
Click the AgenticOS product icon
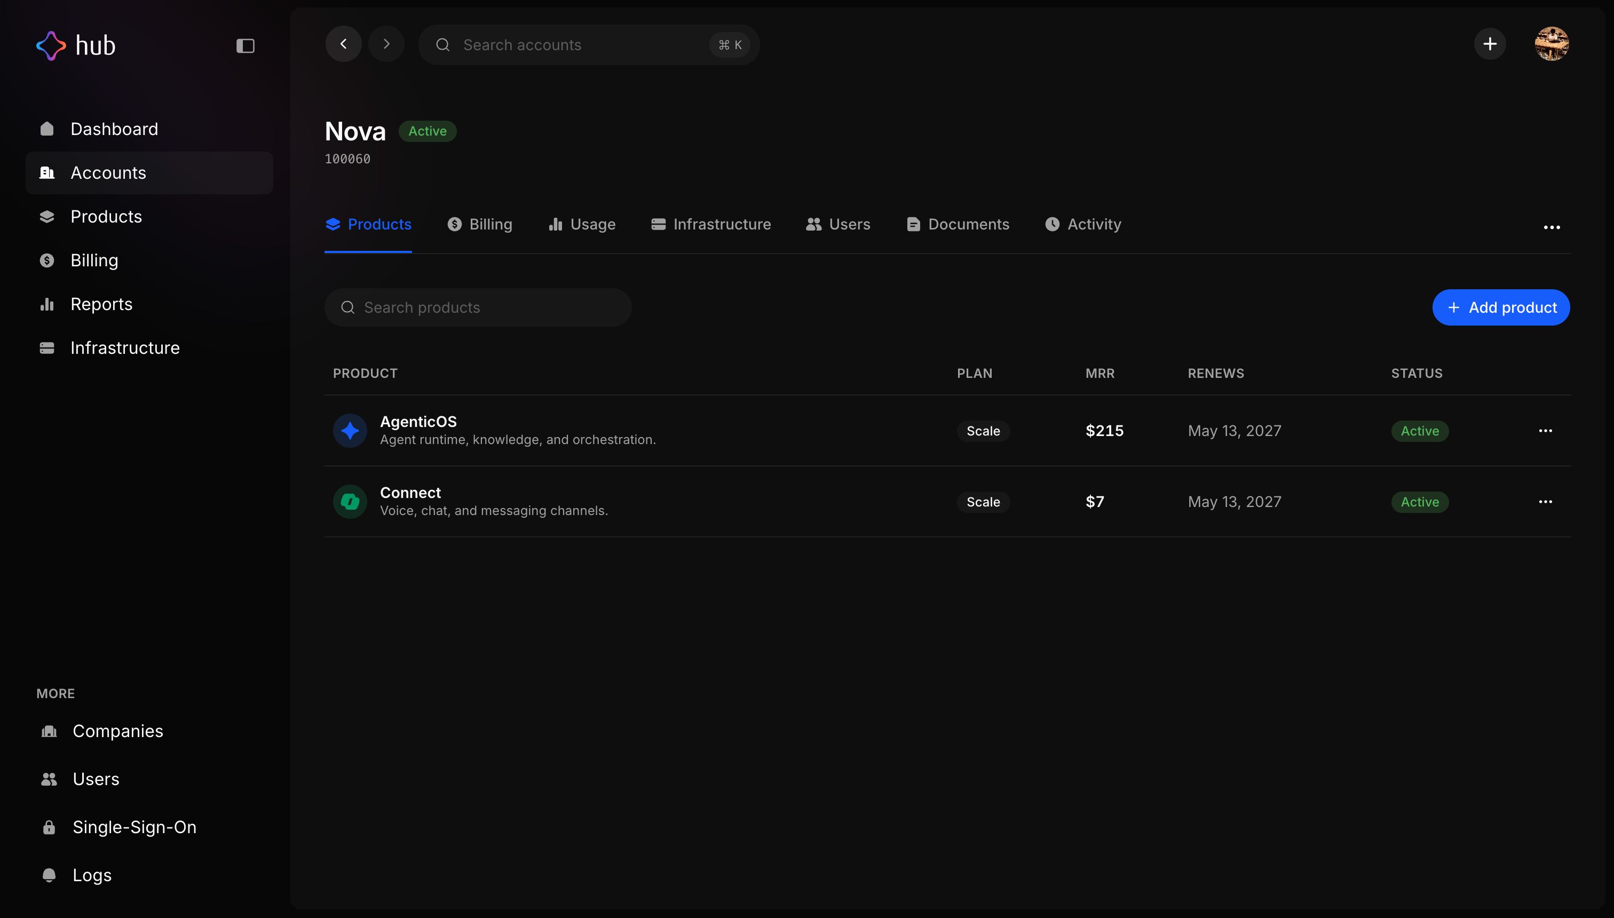point(350,431)
